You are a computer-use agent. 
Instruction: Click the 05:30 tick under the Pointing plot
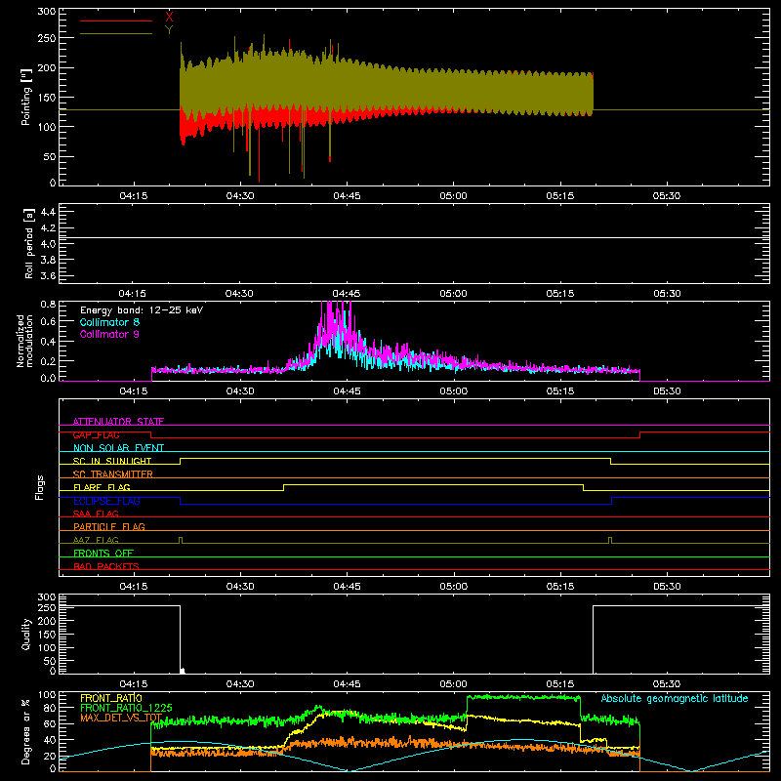pos(667,196)
